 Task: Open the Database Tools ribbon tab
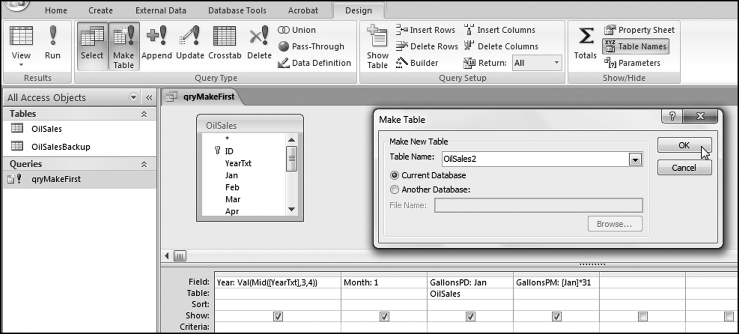pyautogui.click(x=237, y=10)
